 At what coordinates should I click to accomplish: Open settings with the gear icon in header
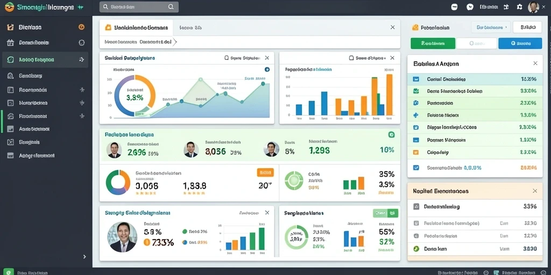pos(519,6)
